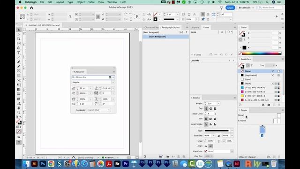300x169 pixels.
Task: Click page 1 thumbnail in Pages panel
Action: [262, 130]
